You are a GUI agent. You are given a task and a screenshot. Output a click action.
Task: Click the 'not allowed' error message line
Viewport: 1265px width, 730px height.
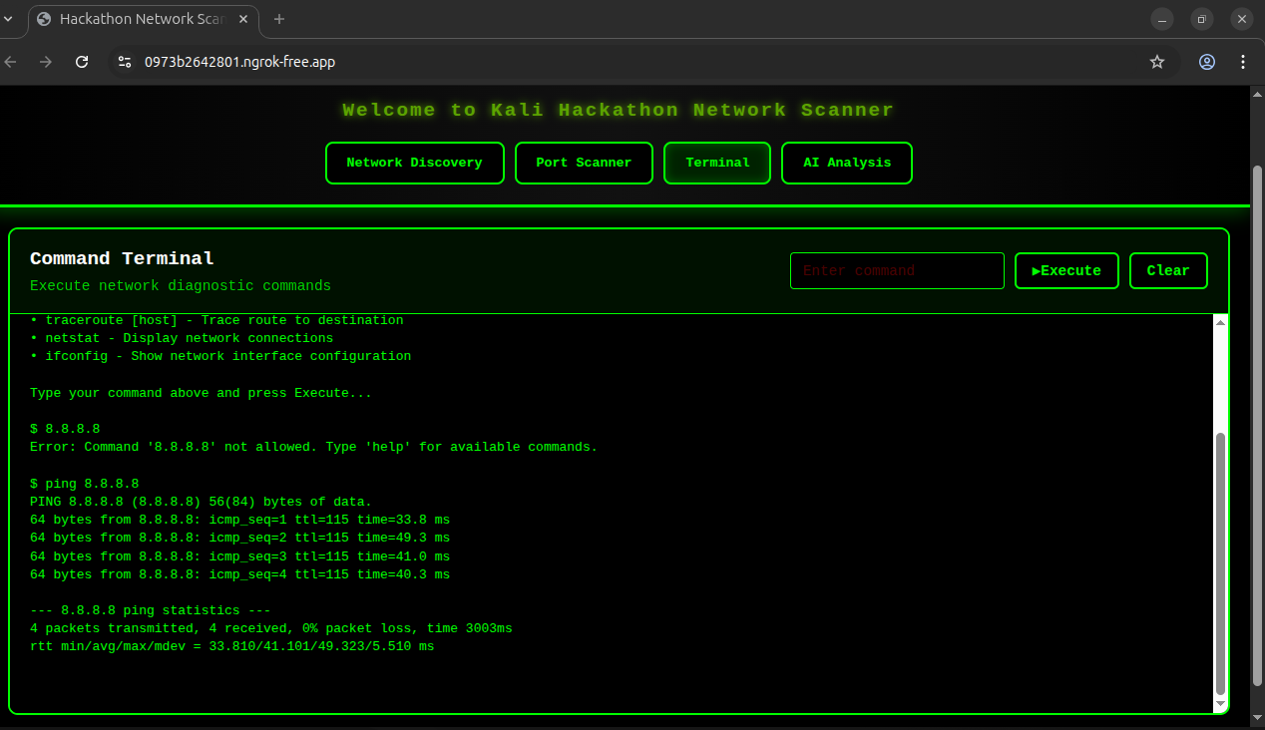point(313,447)
